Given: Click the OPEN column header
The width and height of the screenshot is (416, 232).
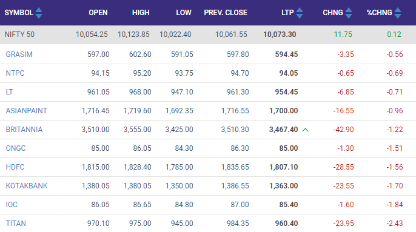Looking at the screenshot, I should pyautogui.click(x=98, y=13).
